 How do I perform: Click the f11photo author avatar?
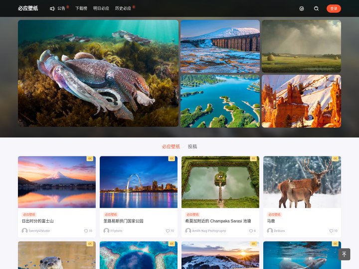(x=106, y=231)
